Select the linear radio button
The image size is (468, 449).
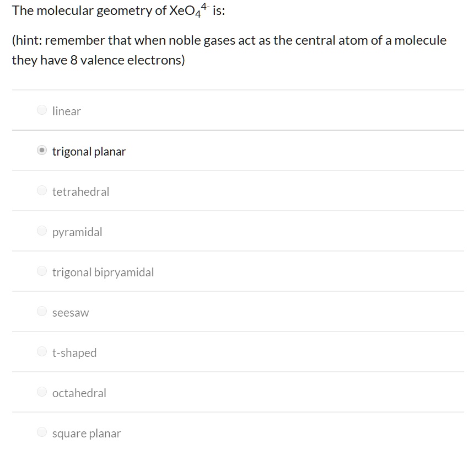pyautogui.click(x=41, y=110)
